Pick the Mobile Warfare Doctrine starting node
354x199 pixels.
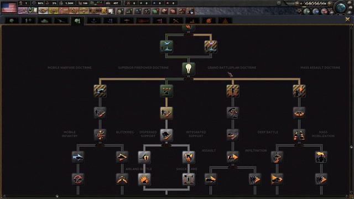coord(100,91)
